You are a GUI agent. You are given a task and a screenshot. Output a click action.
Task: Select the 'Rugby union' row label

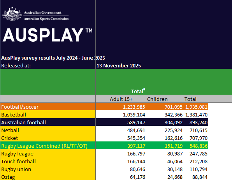[48, 169]
